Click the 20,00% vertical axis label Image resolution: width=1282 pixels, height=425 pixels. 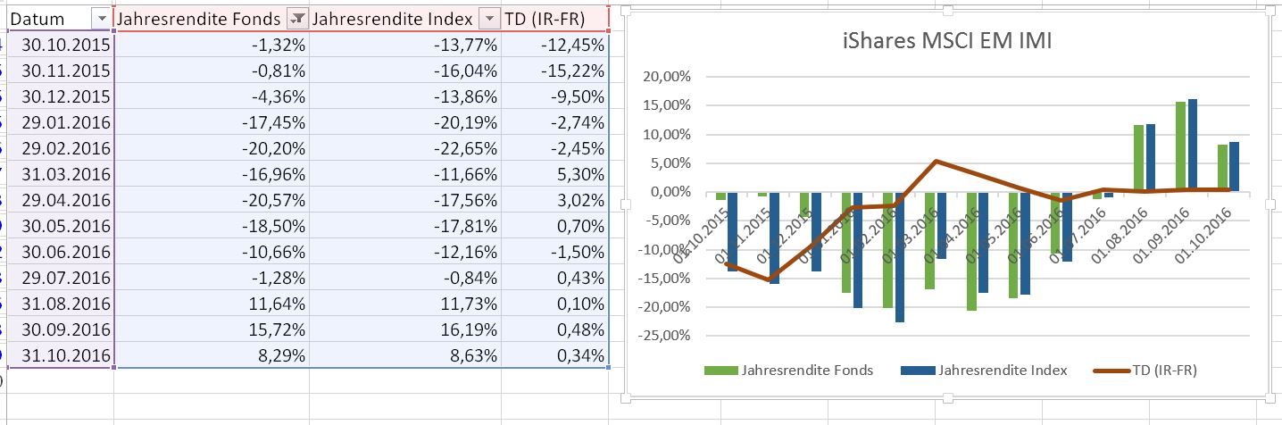point(667,77)
